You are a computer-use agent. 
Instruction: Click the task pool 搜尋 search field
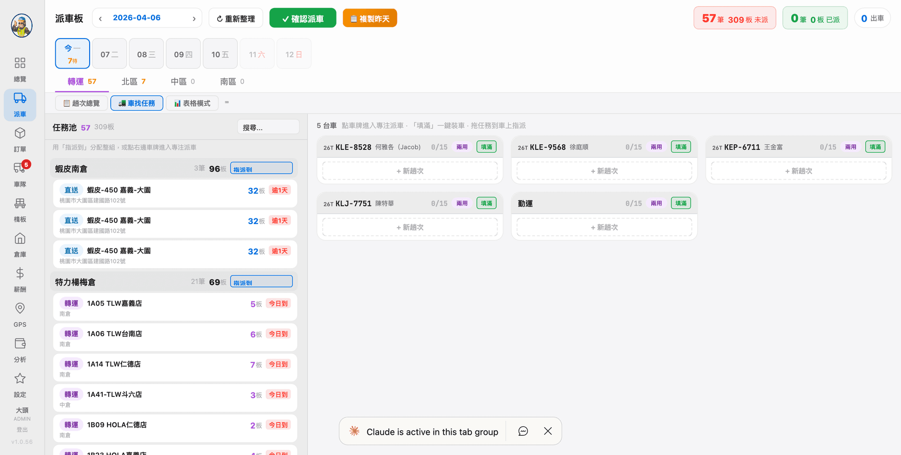coord(268,127)
